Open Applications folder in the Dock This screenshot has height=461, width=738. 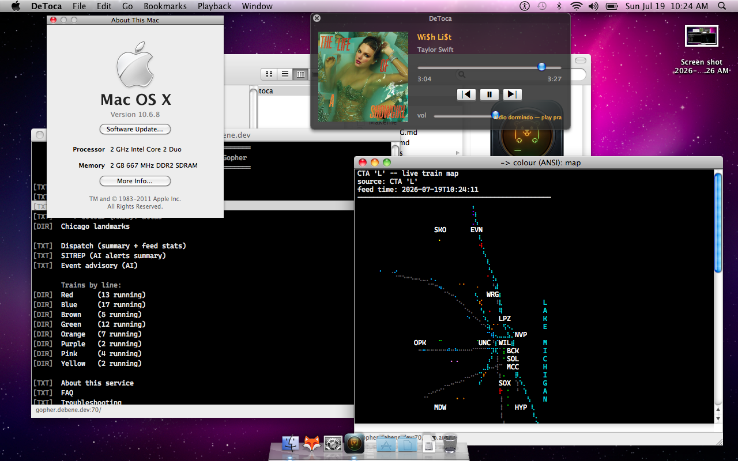[386, 444]
